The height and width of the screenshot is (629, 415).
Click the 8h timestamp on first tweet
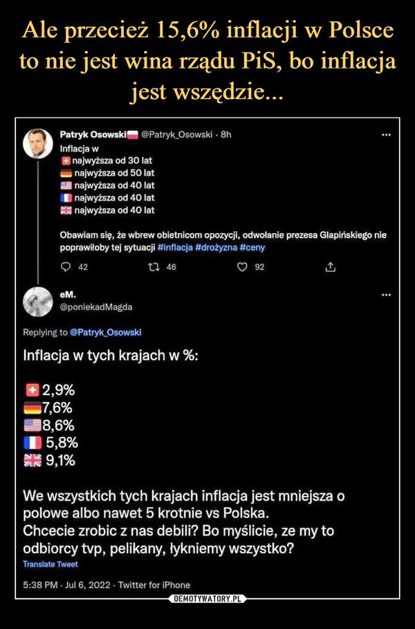[224, 134]
